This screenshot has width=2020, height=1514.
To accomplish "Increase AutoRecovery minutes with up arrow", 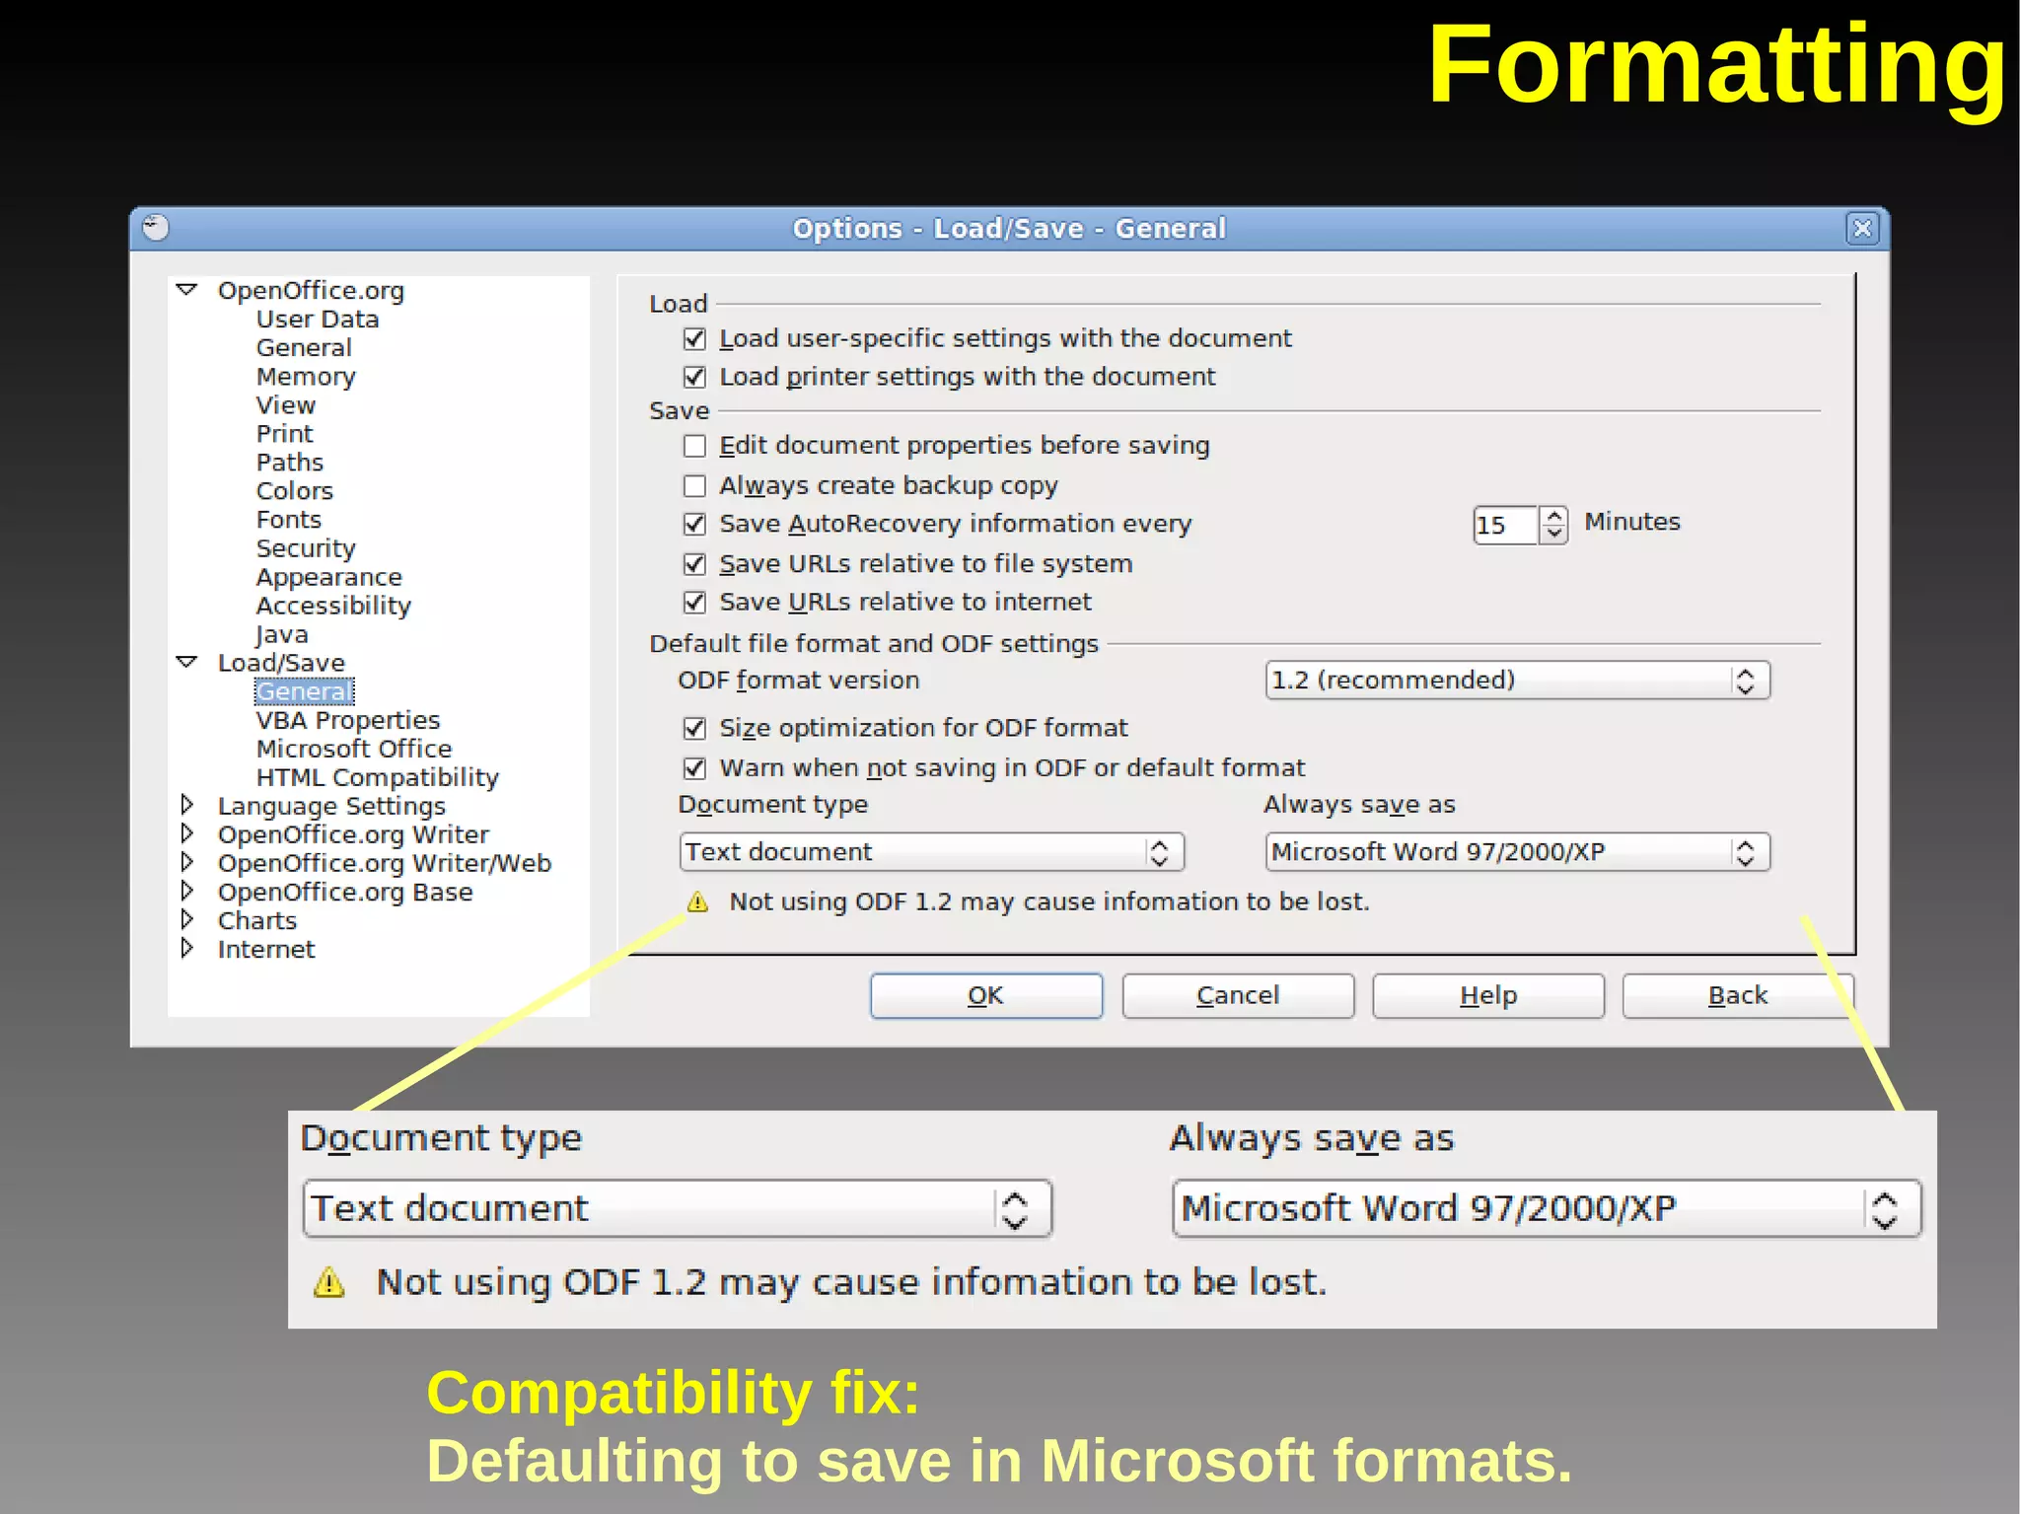I will [x=1554, y=515].
